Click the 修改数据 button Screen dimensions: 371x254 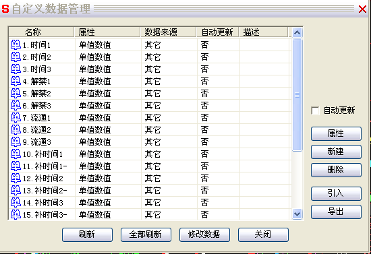tap(204, 234)
